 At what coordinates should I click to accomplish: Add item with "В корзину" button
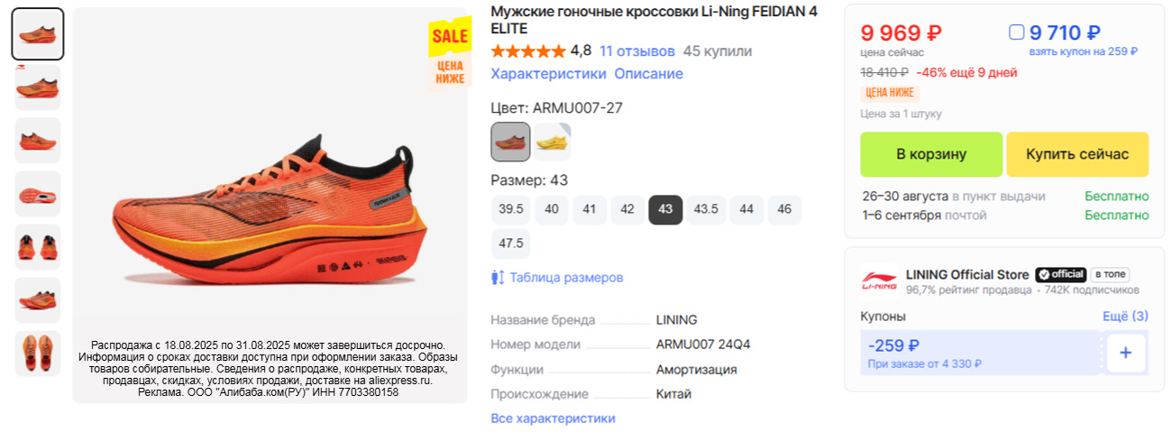931,154
